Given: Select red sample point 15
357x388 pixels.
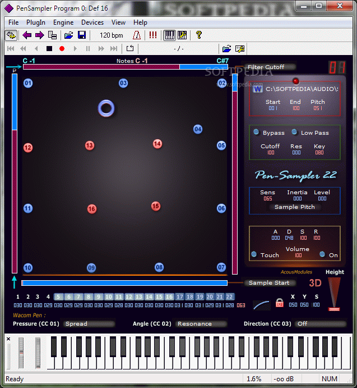Looking at the screenshot, I should (156, 206).
